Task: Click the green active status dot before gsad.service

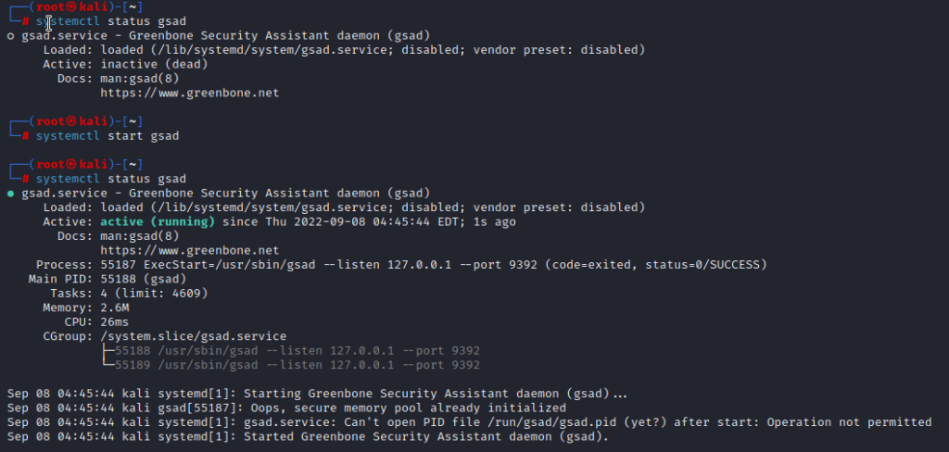Action: [11, 194]
